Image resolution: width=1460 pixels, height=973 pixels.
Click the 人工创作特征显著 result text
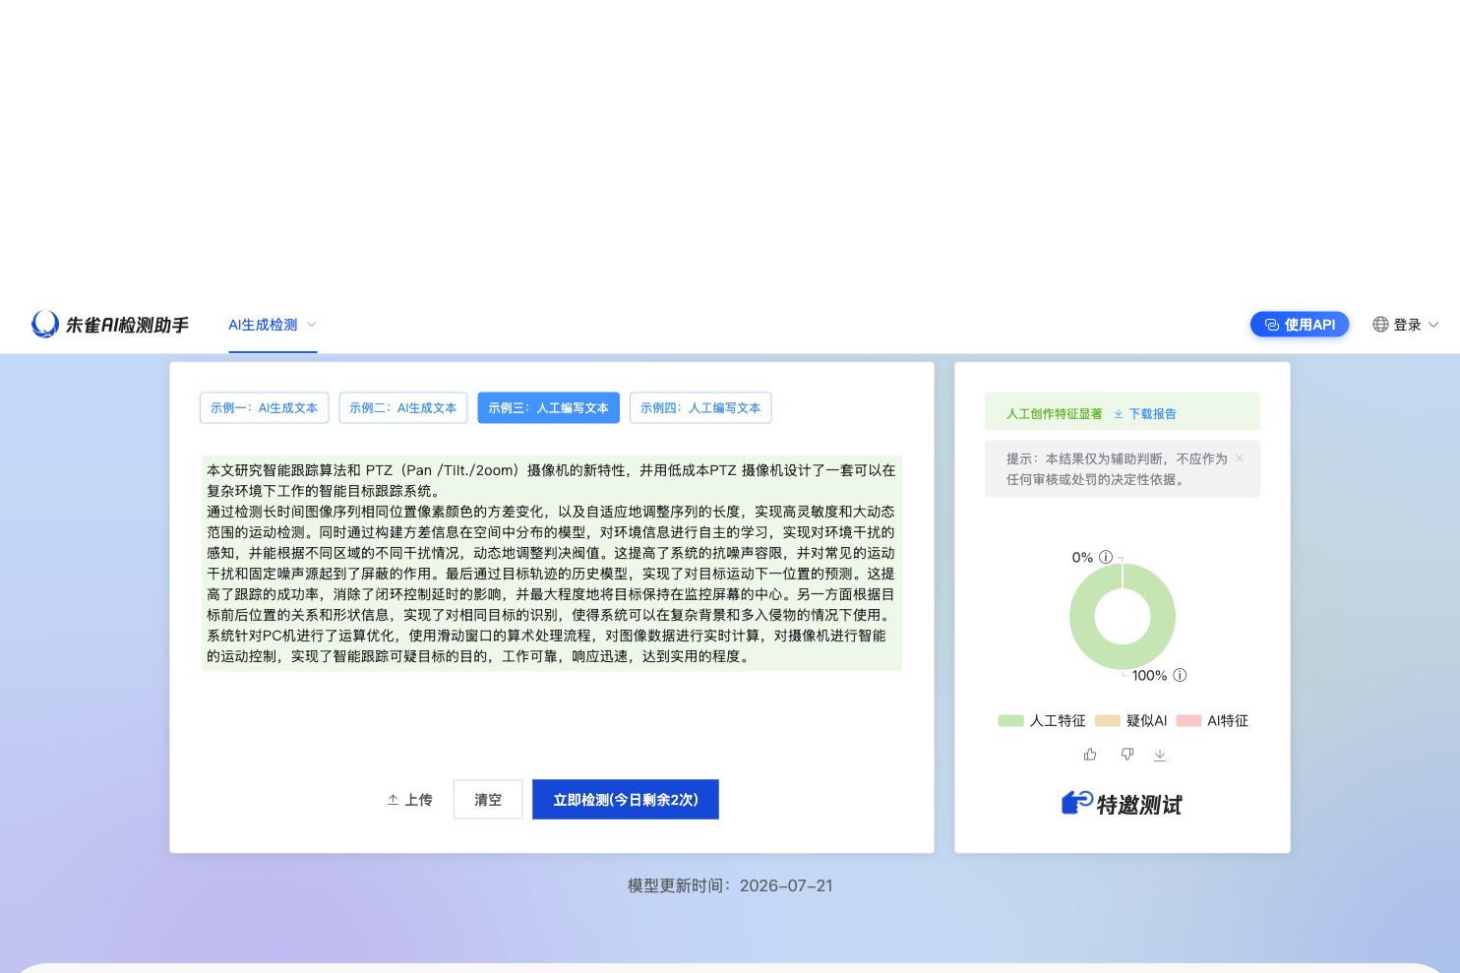click(x=1054, y=413)
